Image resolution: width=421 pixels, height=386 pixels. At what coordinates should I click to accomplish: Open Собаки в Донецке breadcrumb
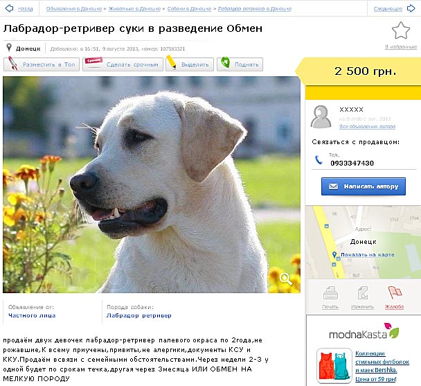point(189,9)
